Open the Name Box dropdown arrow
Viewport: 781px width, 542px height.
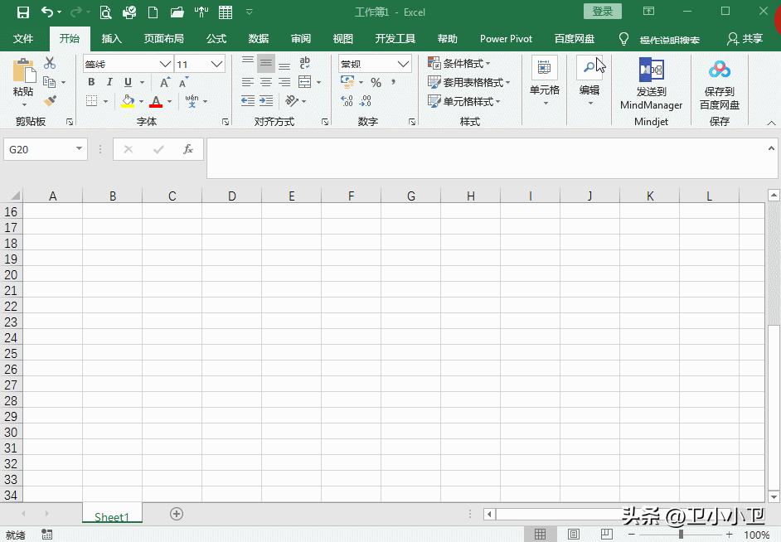(79, 149)
